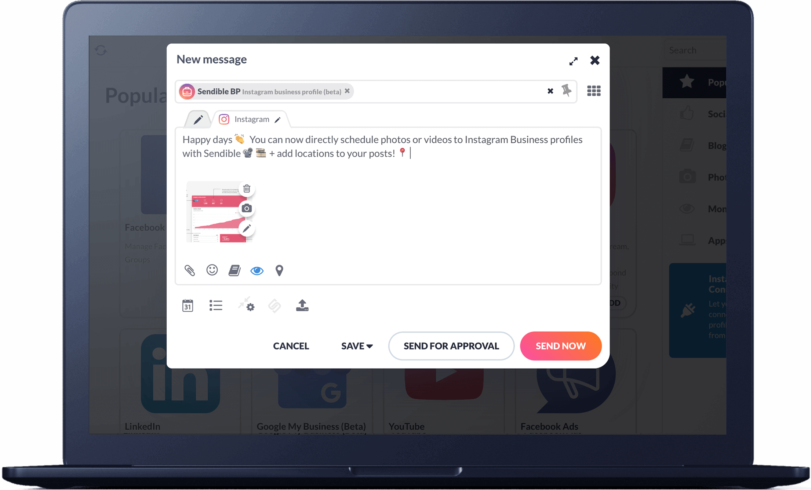Click the grid/apps icon in recipient bar
Image resolution: width=811 pixels, height=490 pixels.
pos(593,90)
